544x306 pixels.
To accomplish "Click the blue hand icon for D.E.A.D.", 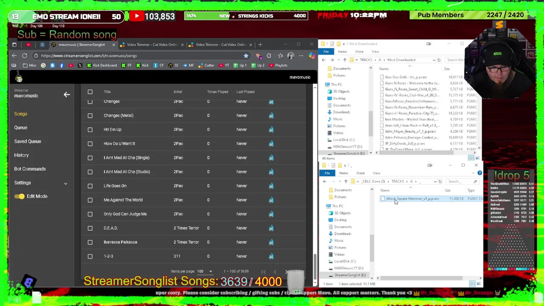I will tap(271, 228).
